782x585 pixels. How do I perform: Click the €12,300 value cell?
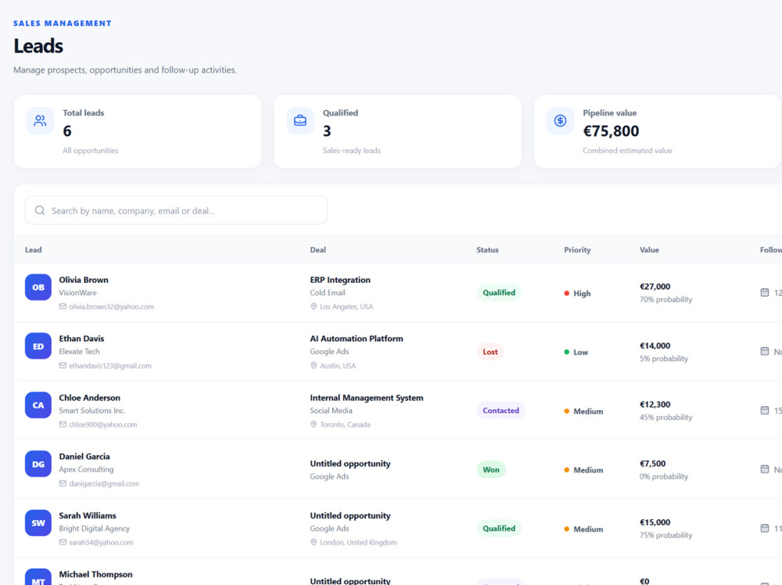(x=655, y=404)
